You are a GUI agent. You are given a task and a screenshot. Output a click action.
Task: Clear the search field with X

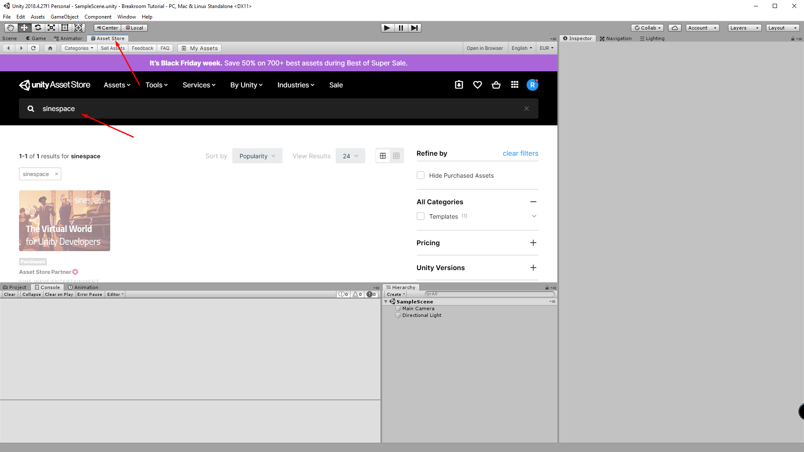pyautogui.click(x=527, y=108)
